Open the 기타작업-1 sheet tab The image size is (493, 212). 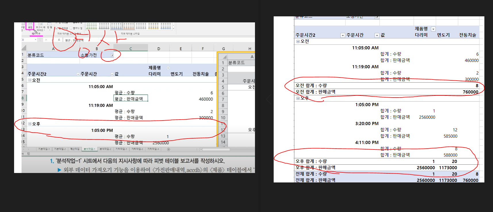(121, 149)
